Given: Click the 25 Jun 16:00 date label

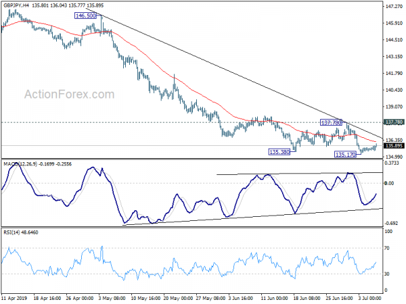Looking at the screenshot, I should click(x=339, y=298).
